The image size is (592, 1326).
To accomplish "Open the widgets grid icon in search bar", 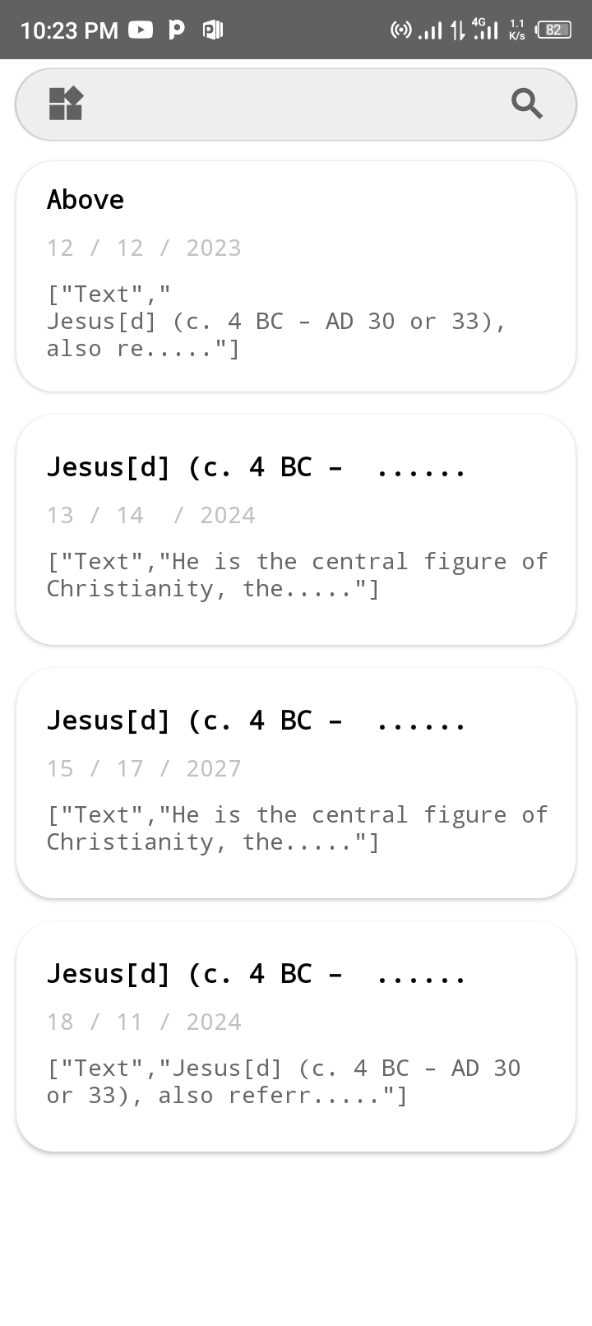I will click(x=66, y=104).
